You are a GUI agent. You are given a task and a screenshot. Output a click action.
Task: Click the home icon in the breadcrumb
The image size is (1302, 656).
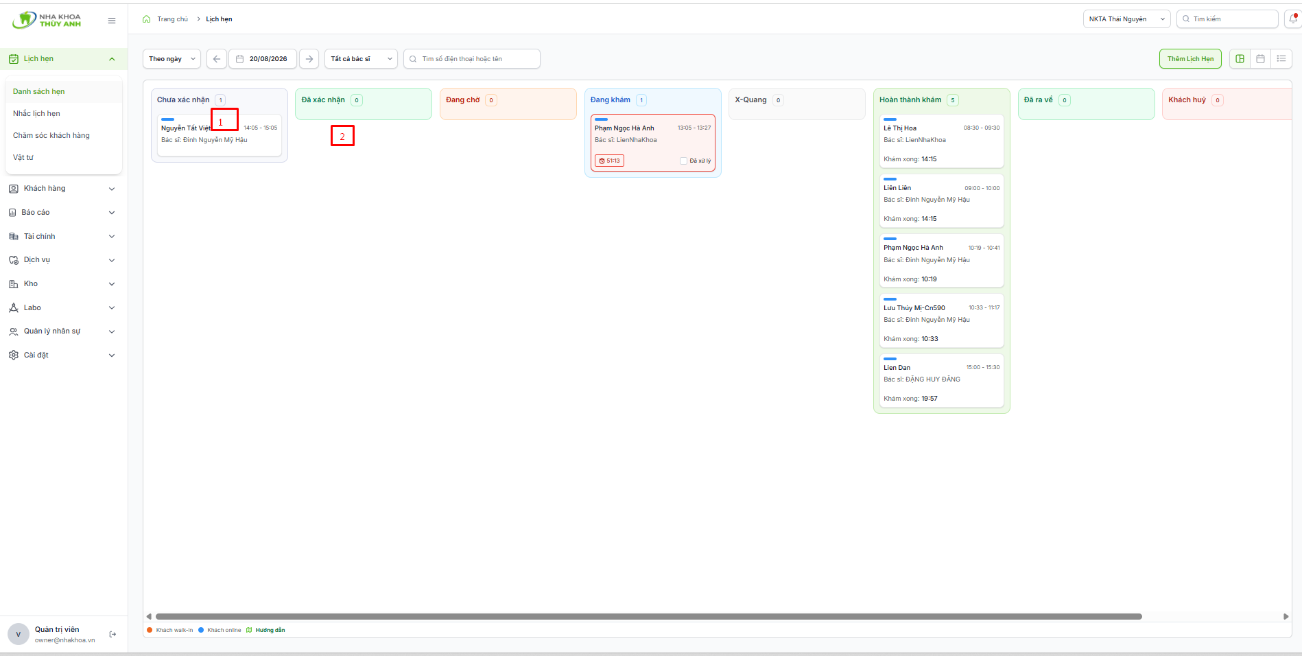tap(147, 19)
